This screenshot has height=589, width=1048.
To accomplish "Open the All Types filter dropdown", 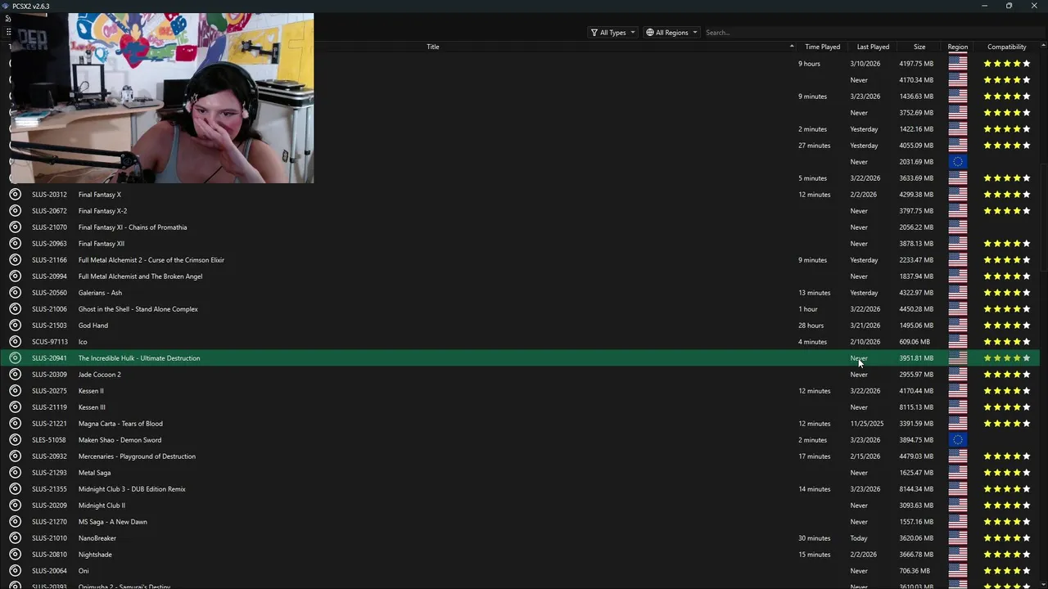I will coord(612,33).
